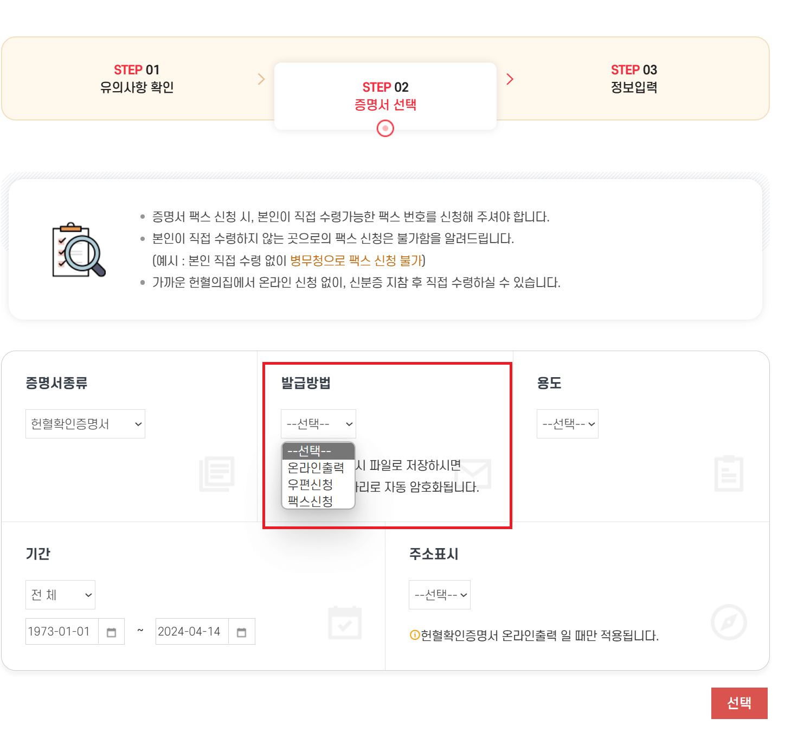The height and width of the screenshot is (731, 791).
Task: Open the 용도 selection dropdown
Action: point(567,423)
